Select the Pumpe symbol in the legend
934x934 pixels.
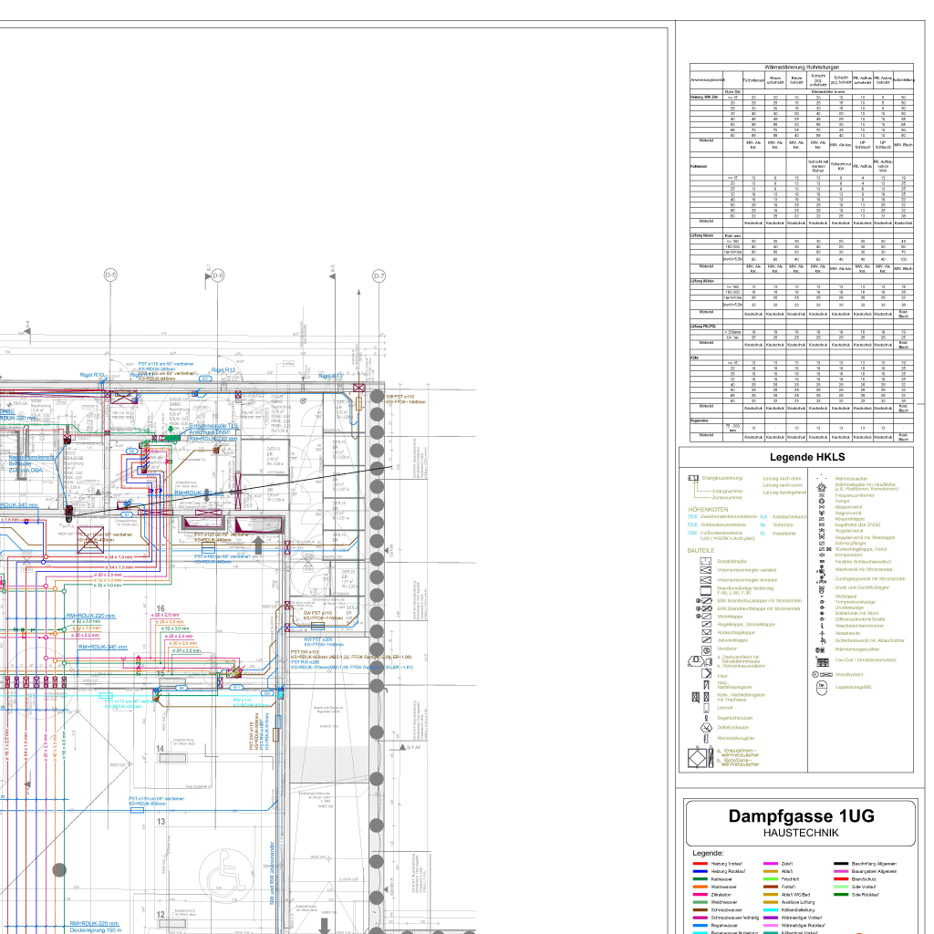(x=822, y=502)
